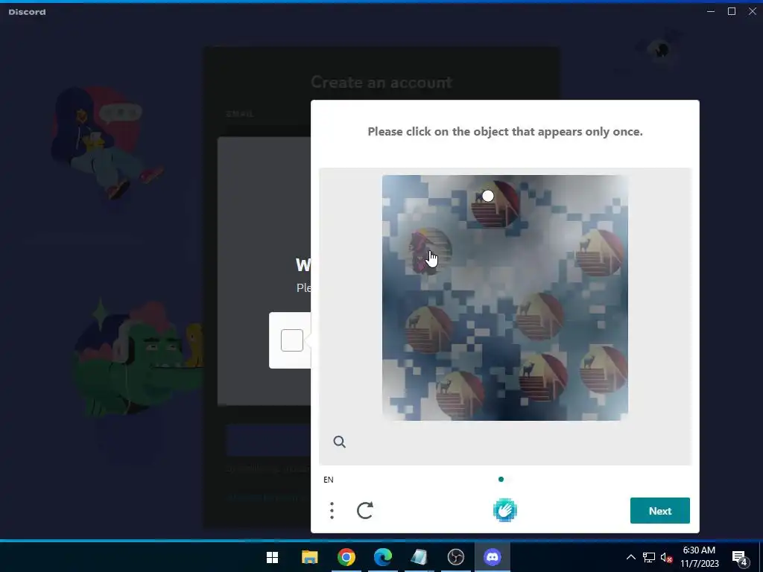The height and width of the screenshot is (572, 763).
Task: Toggle the human-verification checkbox in Discord window
Action: 292,340
